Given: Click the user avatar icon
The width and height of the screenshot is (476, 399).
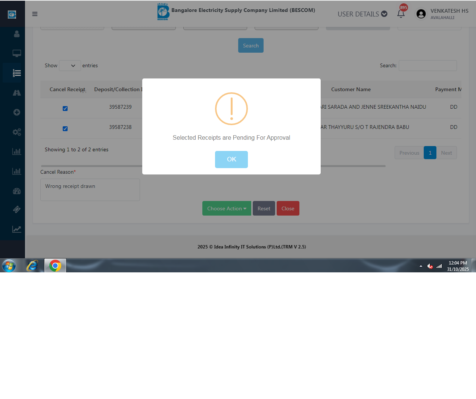Looking at the screenshot, I should (x=421, y=14).
